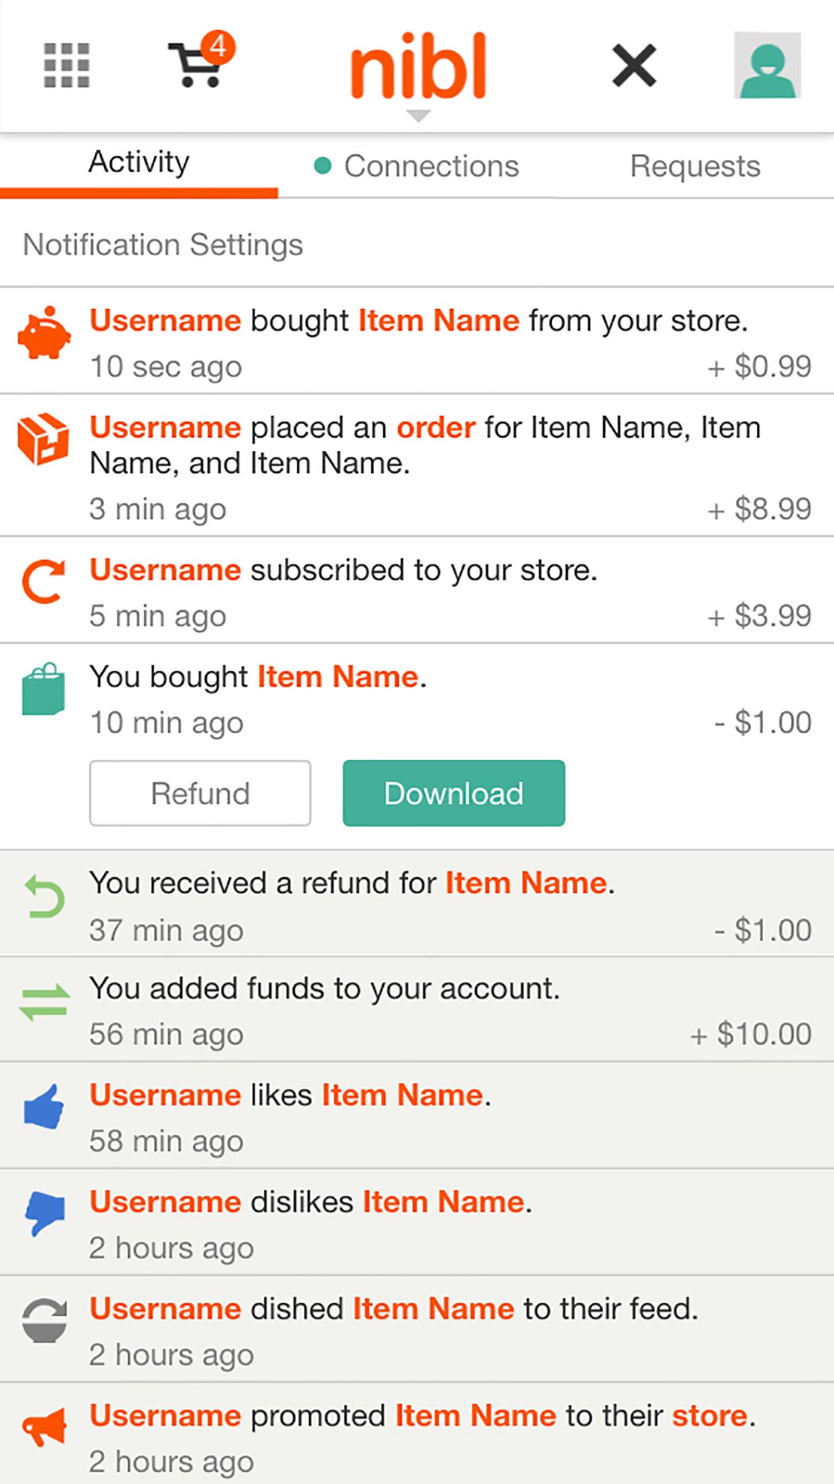Open the user profile avatar
Viewport: 834px width, 1484px height.
[x=767, y=65]
